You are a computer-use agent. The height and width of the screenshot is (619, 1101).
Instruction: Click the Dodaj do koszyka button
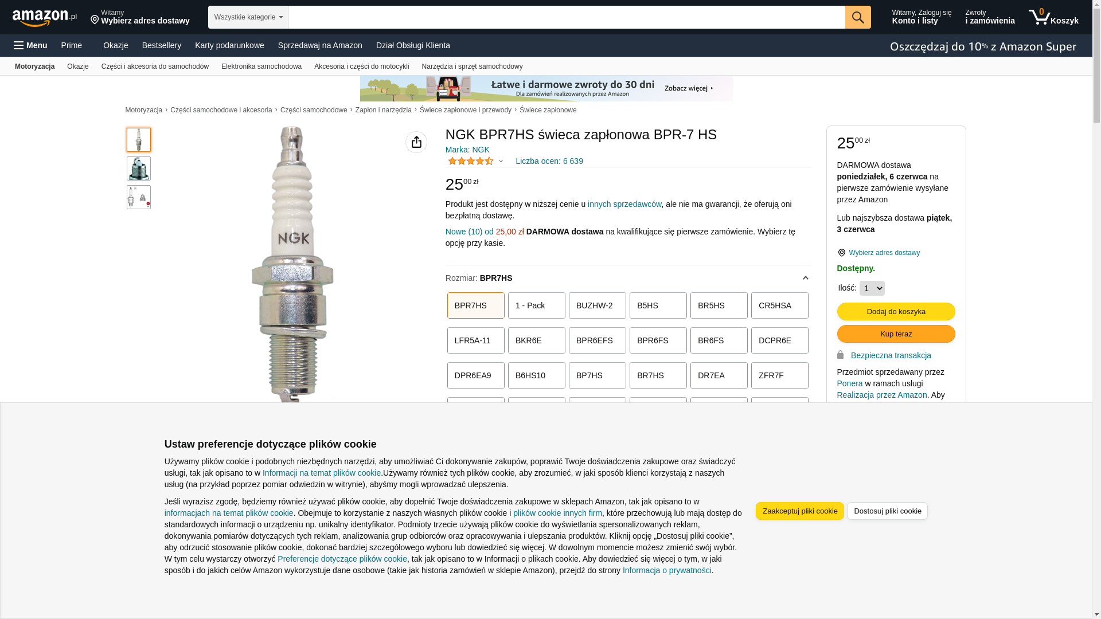[896, 311]
